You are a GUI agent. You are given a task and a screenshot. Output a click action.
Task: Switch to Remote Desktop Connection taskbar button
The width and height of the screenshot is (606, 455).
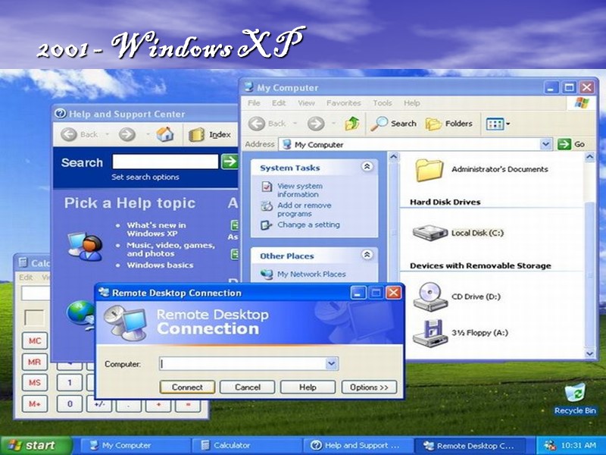470,445
